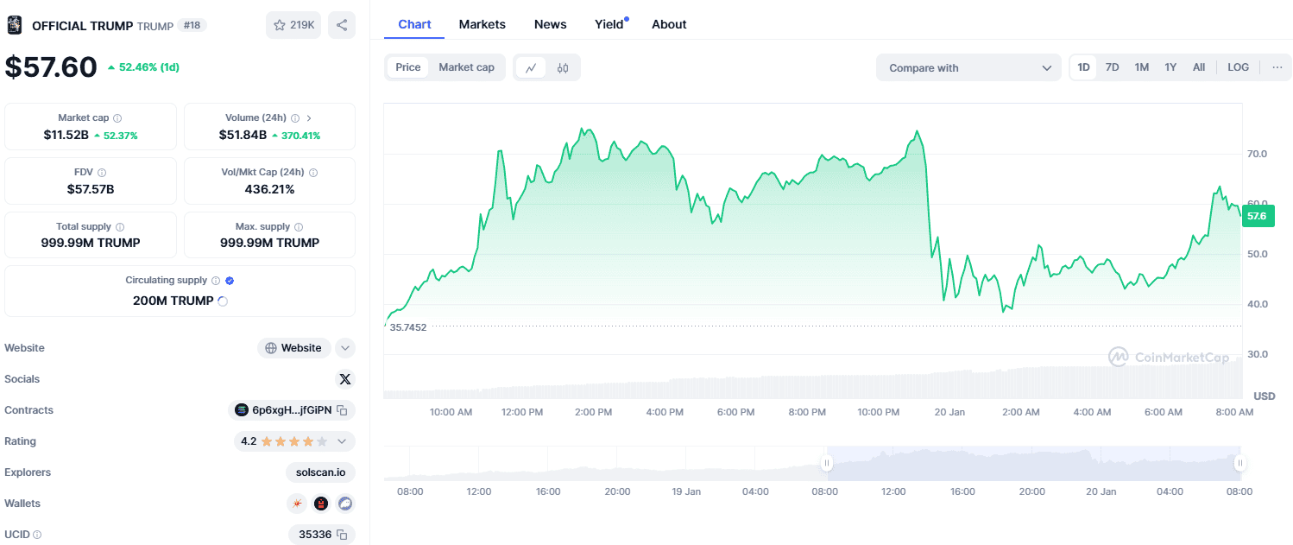The height and width of the screenshot is (545, 1293).
Task: Open the X social media icon
Action: click(344, 378)
